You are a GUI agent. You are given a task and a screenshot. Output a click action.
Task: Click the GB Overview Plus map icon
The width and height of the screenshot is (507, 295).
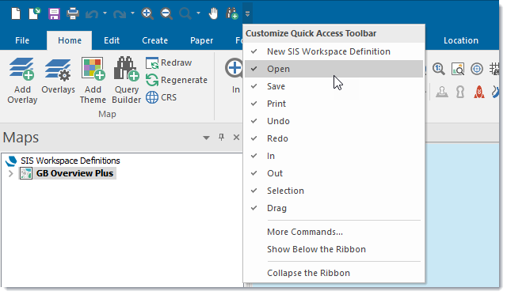pos(26,173)
